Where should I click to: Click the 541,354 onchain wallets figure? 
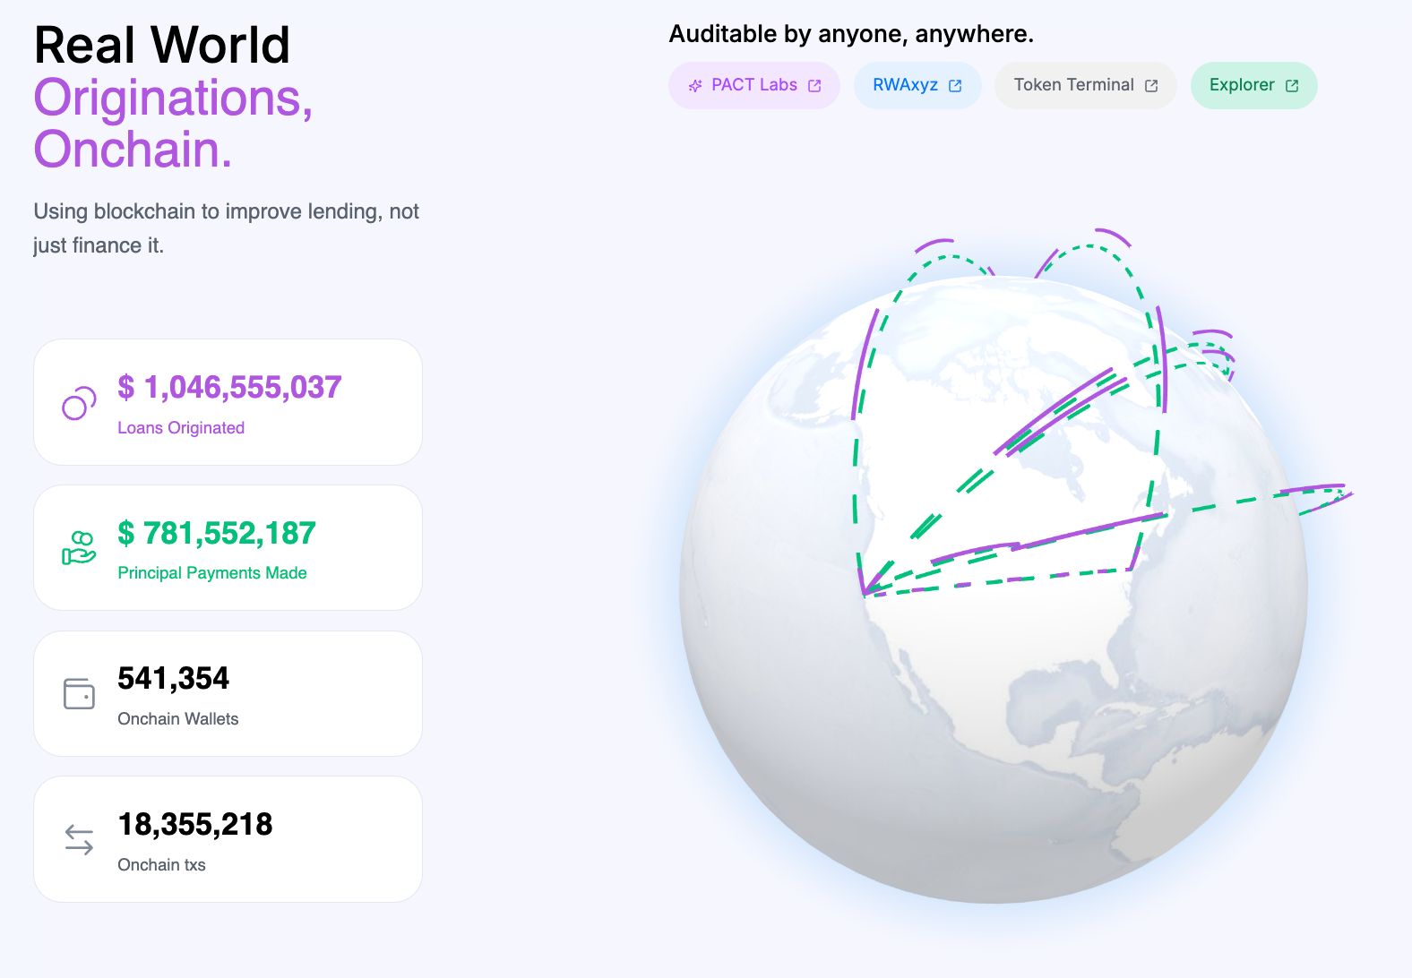pyautogui.click(x=173, y=678)
